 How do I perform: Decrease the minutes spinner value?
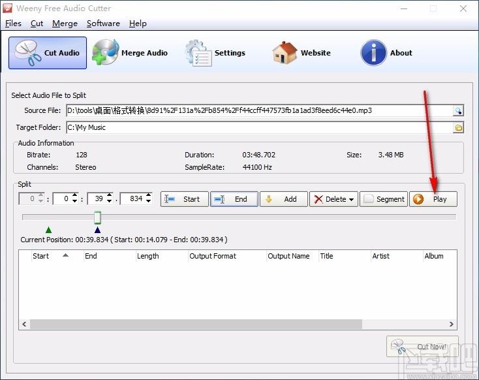pos(75,202)
